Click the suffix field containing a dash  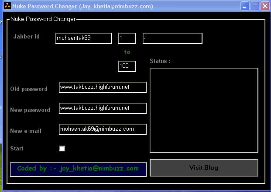click(172, 38)
